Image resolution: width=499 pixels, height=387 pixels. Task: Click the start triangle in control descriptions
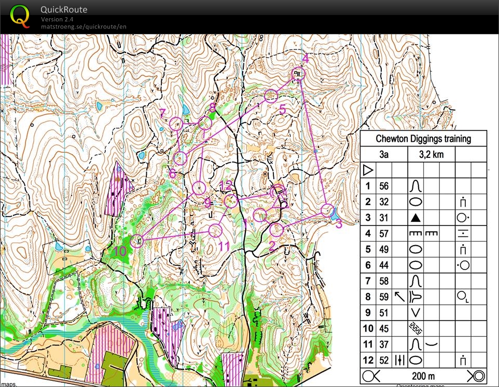368,170
